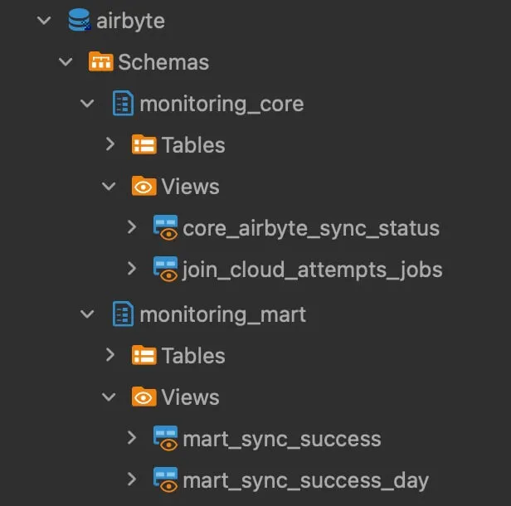Select mart_sync_success text

pyautogui.click(x=282, y=440)
